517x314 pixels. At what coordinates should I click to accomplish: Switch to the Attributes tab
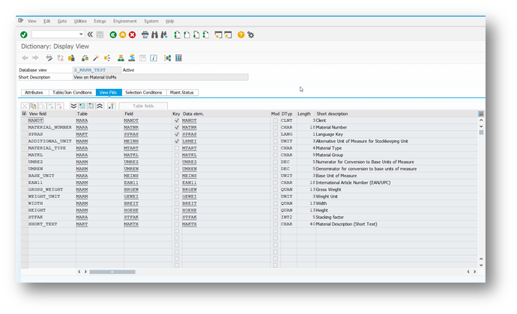[34, 93]
